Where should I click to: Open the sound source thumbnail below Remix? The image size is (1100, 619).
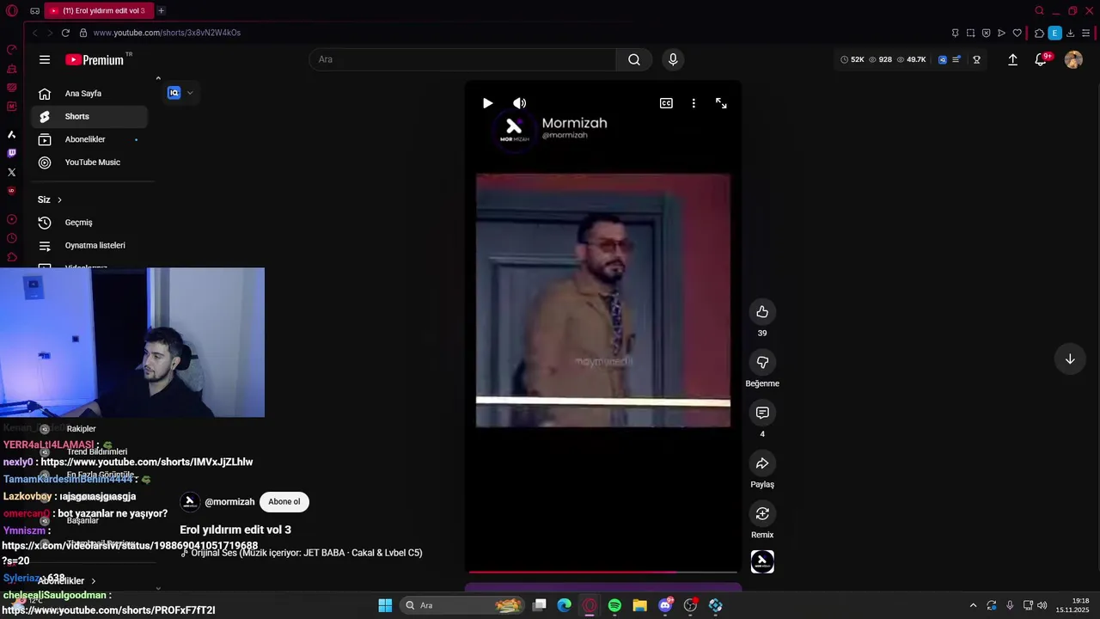click(762, 561)
